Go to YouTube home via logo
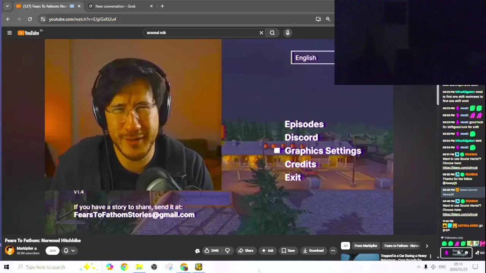The image size is (486, 273). point(28,33)
